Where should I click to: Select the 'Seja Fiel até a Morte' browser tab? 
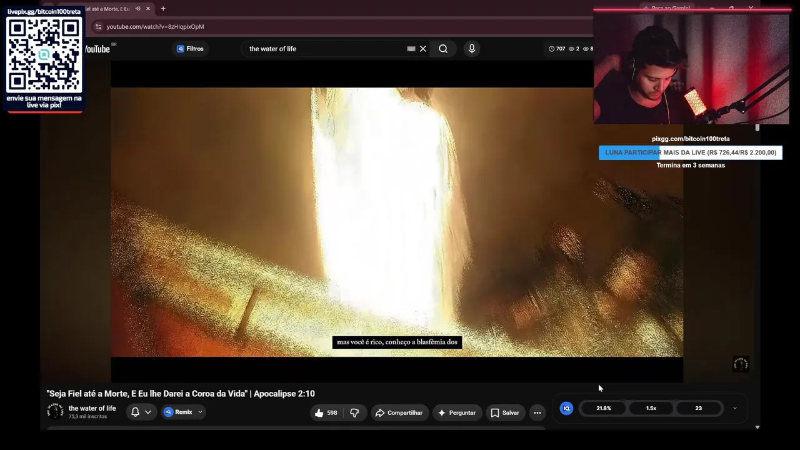[106, 9]
